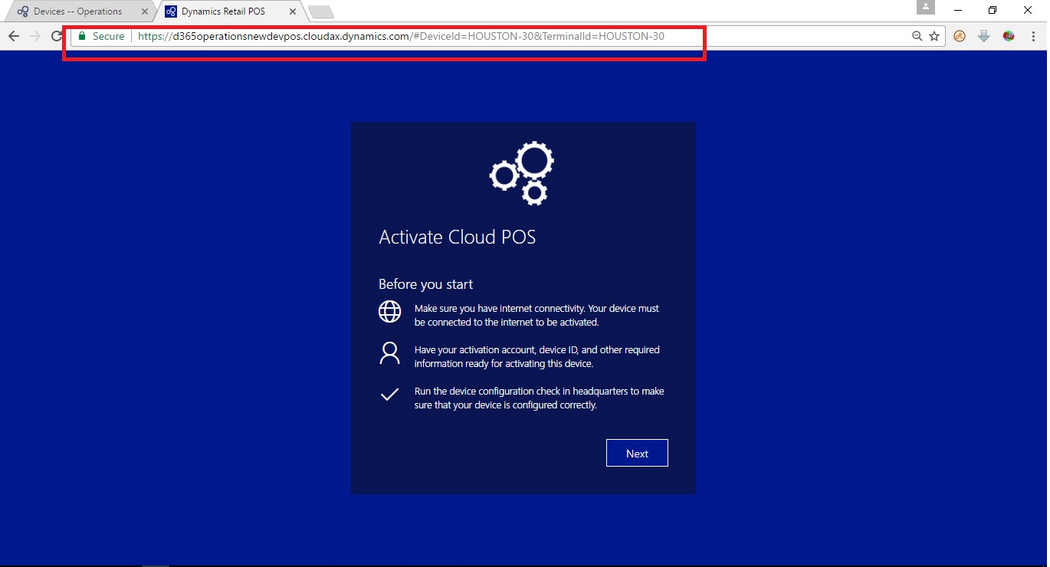This screenshot has width=1050, height=567.
Task: Switch to Devices -- Operations tab
Action: click(77, 11)
